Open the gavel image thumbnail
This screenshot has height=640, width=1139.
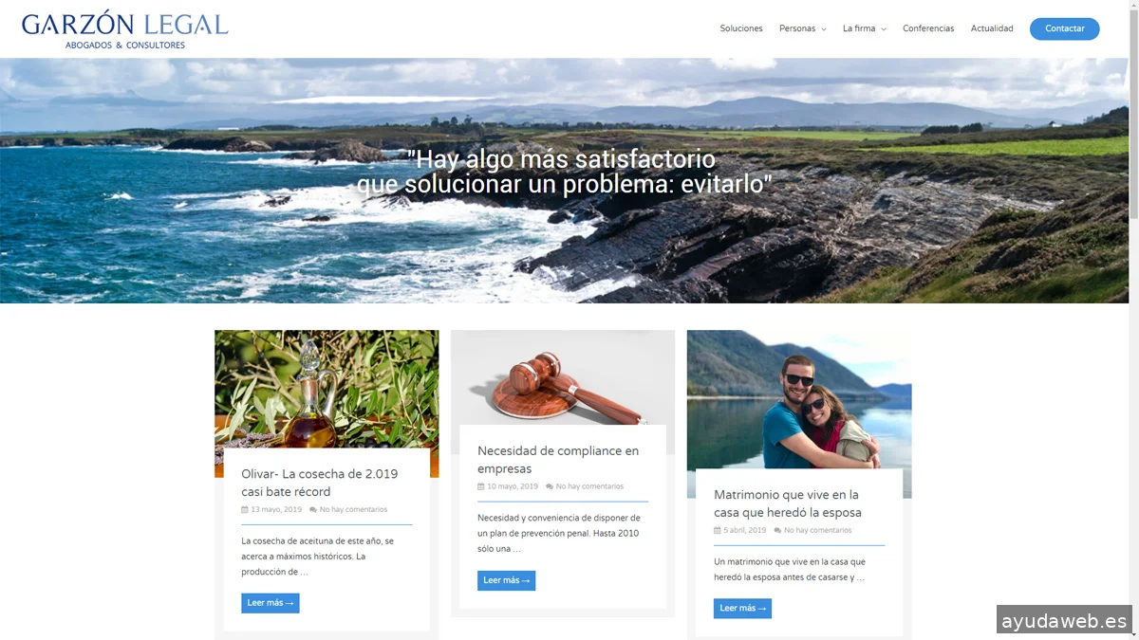tap(563, 377)
